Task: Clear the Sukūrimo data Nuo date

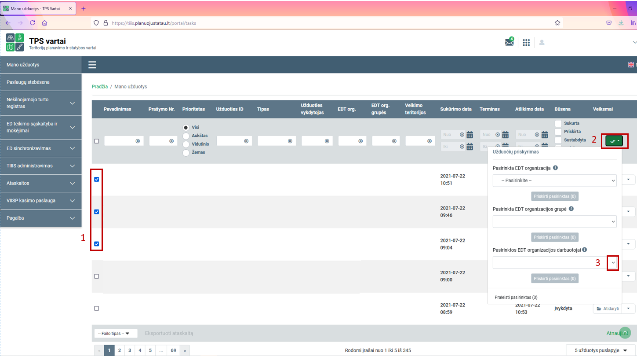Action: [462, 135]
